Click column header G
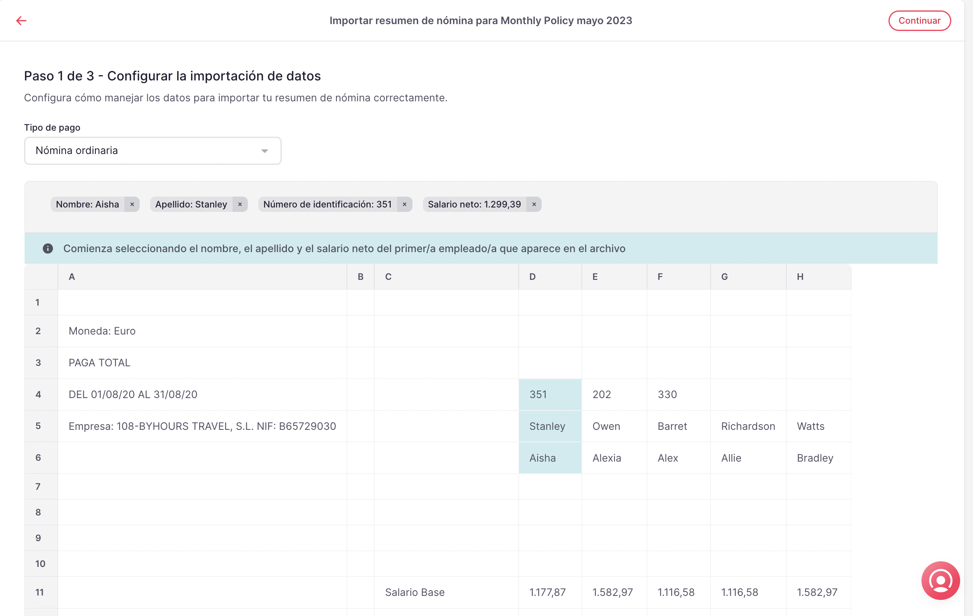973x616 pixels. (x=748, y=277)
